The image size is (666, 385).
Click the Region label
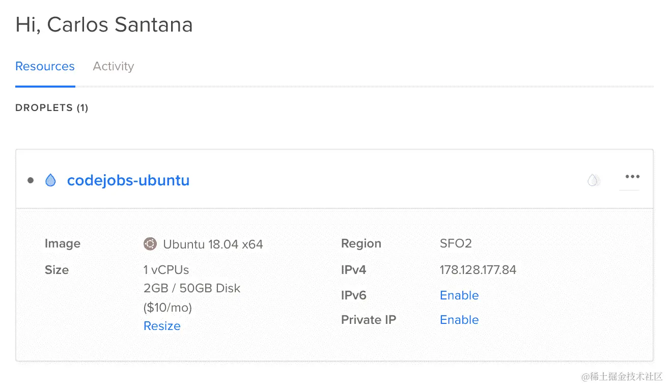click(x=361, y=244)
